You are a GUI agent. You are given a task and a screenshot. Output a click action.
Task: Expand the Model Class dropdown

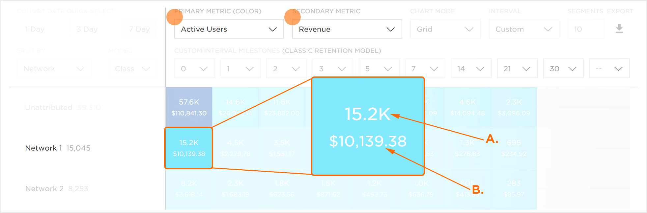coord(132,69)
